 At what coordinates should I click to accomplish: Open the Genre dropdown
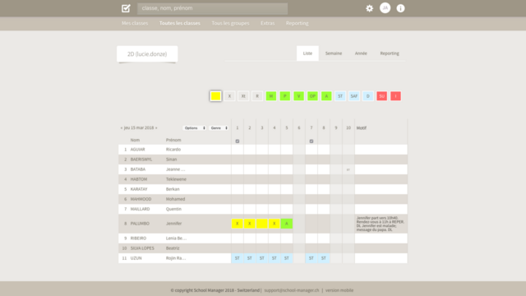[x=219, y=128]
